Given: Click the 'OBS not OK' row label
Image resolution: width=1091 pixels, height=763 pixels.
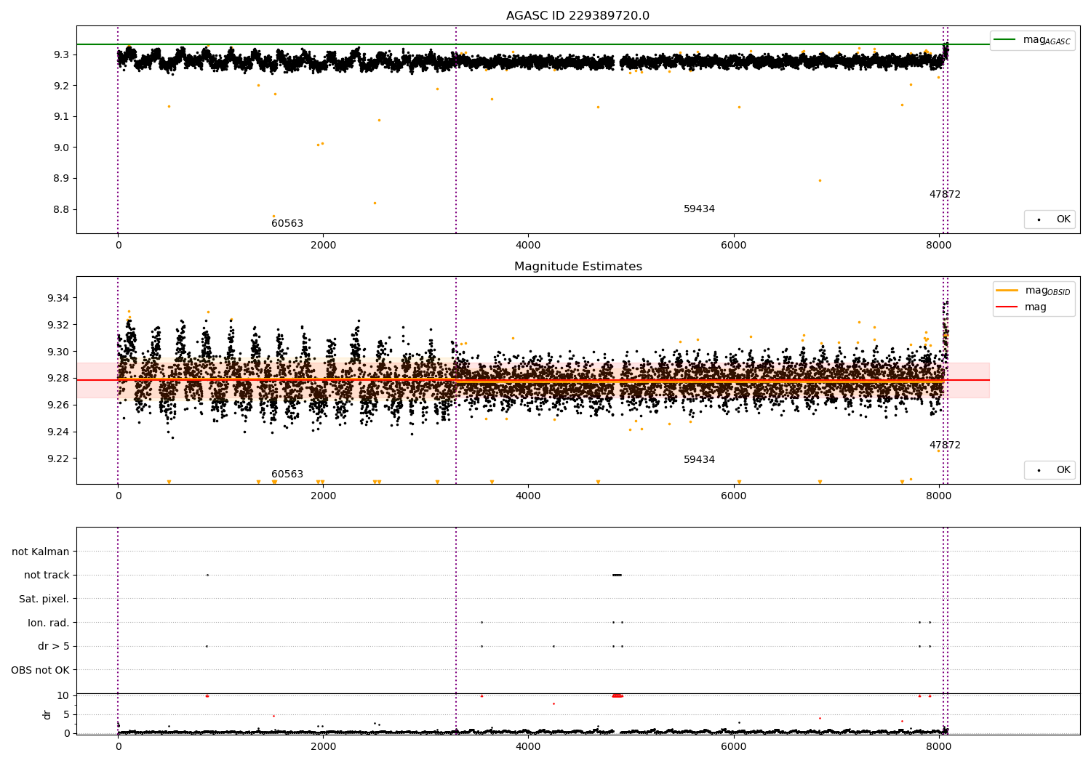Looking at the screenshot, I should tap(40, 671).
